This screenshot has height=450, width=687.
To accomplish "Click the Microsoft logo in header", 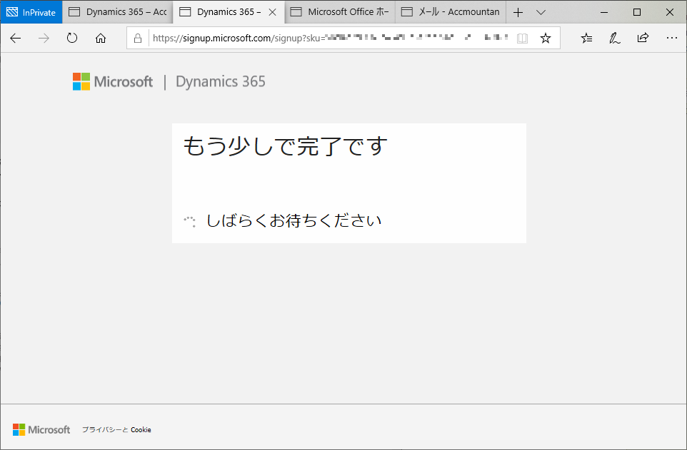I will (113, 81).
